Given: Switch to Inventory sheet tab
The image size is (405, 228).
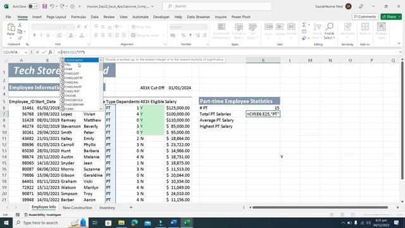Looking at the screenshot, I should pyautogui.click(x=107, y=208).
